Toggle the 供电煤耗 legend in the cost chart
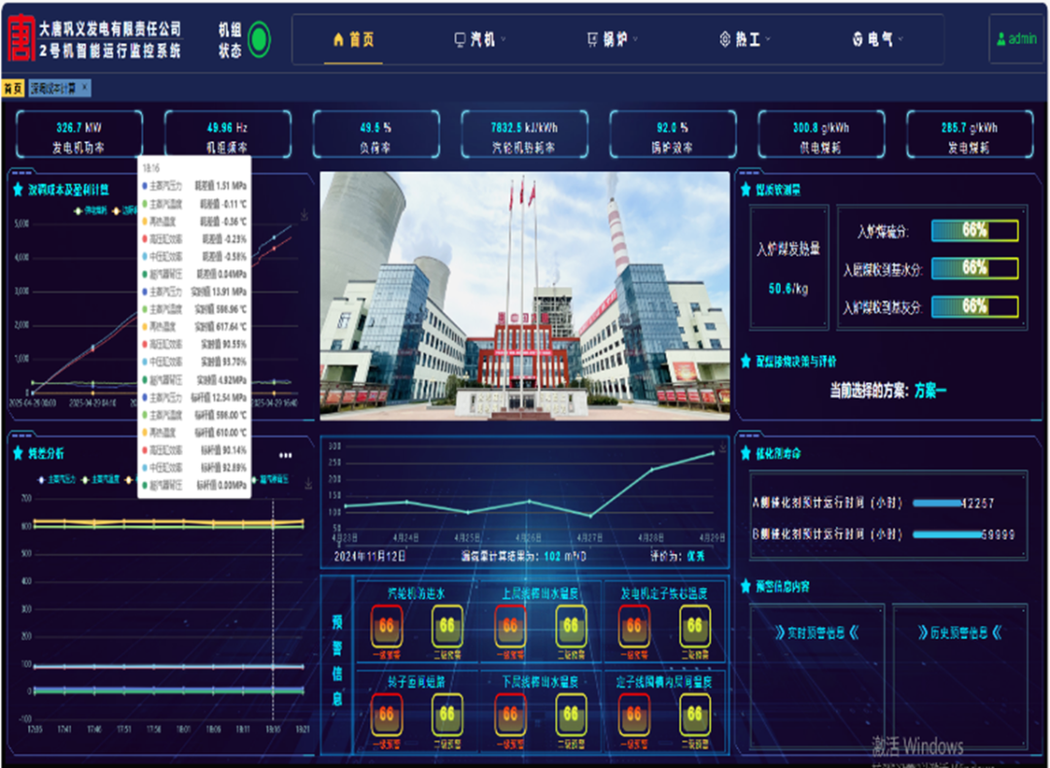The image size is (1050, 768). pyautogui.click(x=90, y=210)
